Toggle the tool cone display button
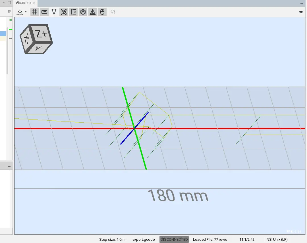Image resolution: width=307 pixels, height=243 pixels. [x=54, y=12]
